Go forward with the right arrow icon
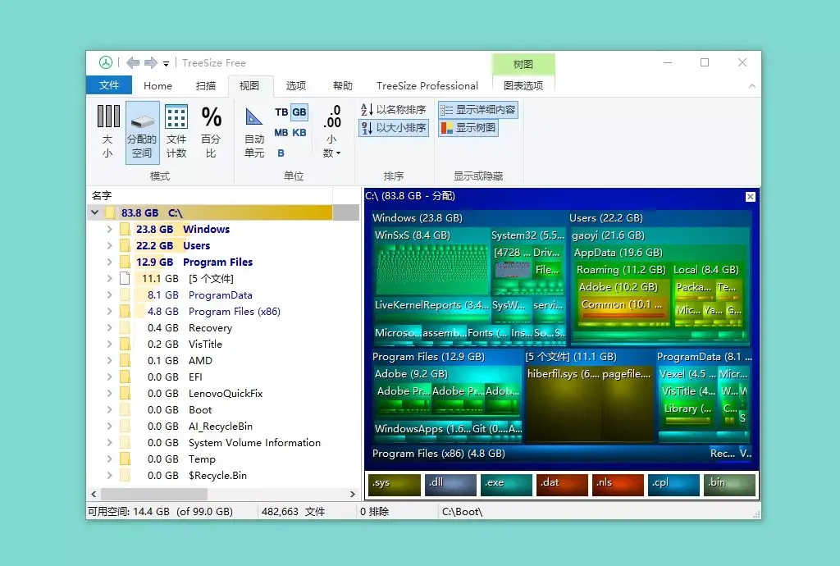840x566 pixels. pos(151,62)
